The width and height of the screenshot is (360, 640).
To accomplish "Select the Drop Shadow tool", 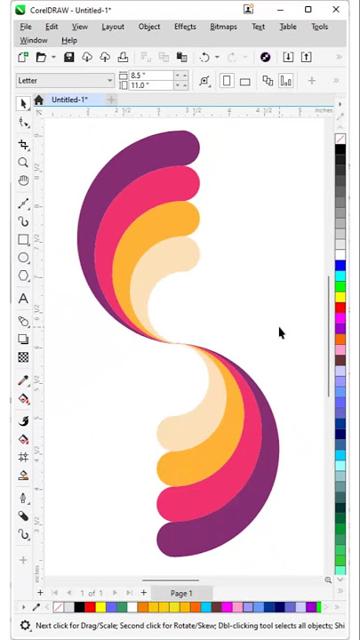I will tap(23, 340).
